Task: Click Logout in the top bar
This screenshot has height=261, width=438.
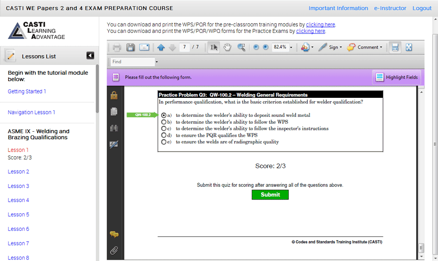Action: pos(422,8)
